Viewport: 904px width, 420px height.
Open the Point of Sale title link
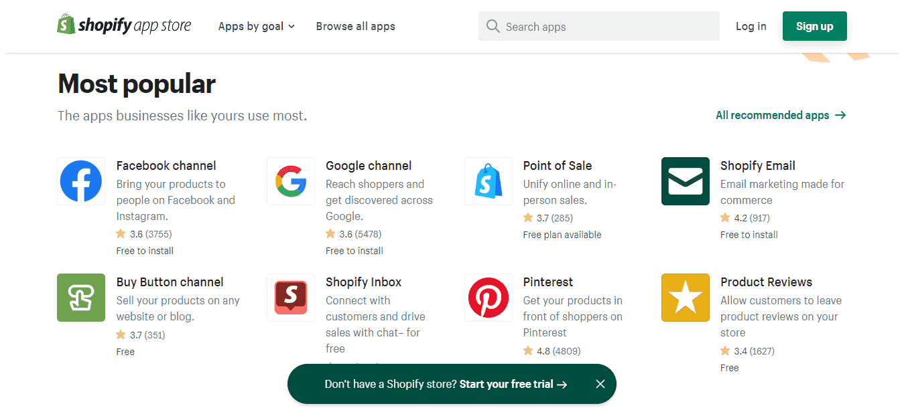(558, 166)
